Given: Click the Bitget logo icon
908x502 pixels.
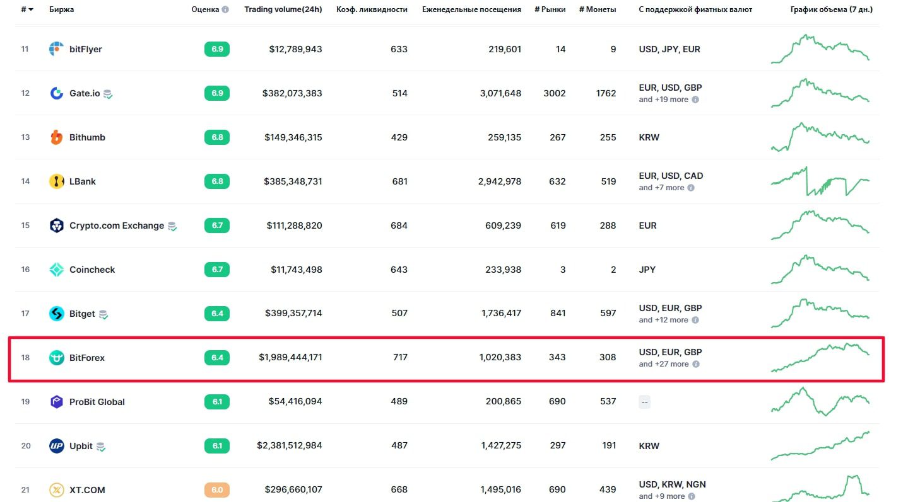Looking at the screenshot, I should [56, 314].
